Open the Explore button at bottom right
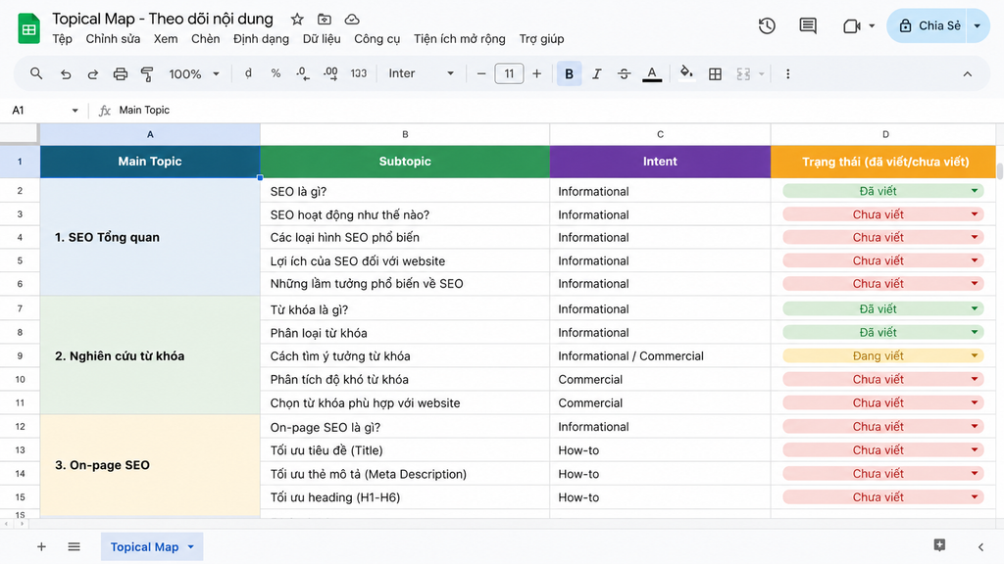Viewport: 1004px width, 564px height. pyautogui.click(x=939, y=544)
